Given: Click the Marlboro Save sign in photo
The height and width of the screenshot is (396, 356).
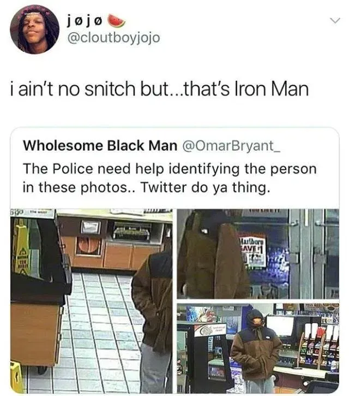Looking at the screenshot, I should (252, 251).
